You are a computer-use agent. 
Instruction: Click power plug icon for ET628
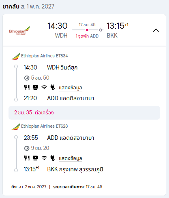[53, 158]
